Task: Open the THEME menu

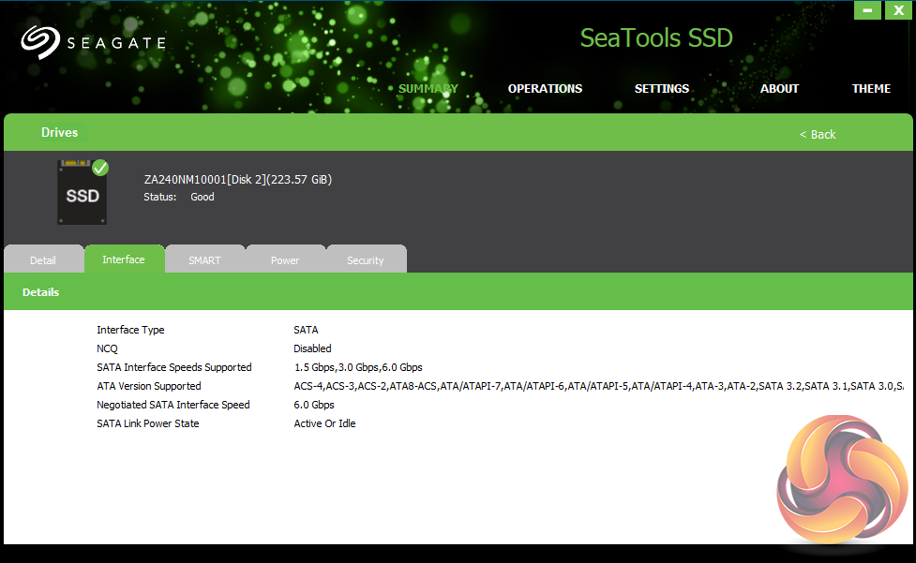Action: [x=871, y=89]
